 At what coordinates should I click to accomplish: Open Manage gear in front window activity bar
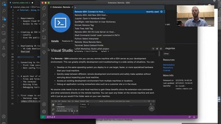[44, 112]
